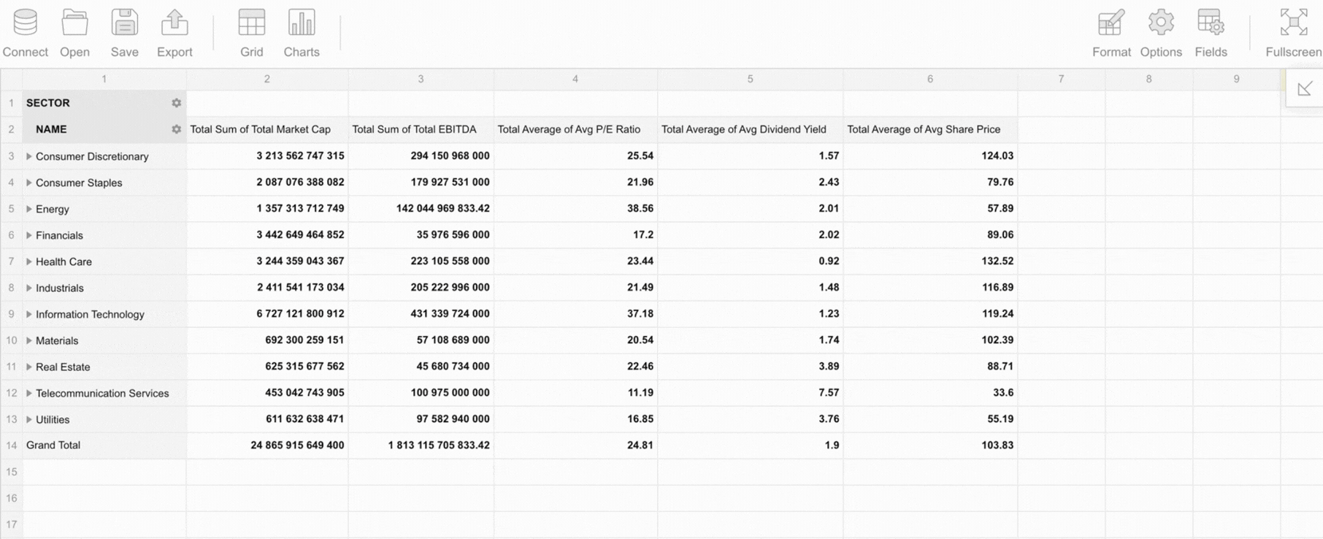Sort by Total Average of Avg P/E Ratio
Image resolution: width=1323 pixels, height=539 pixels.
tap(575, 129)
